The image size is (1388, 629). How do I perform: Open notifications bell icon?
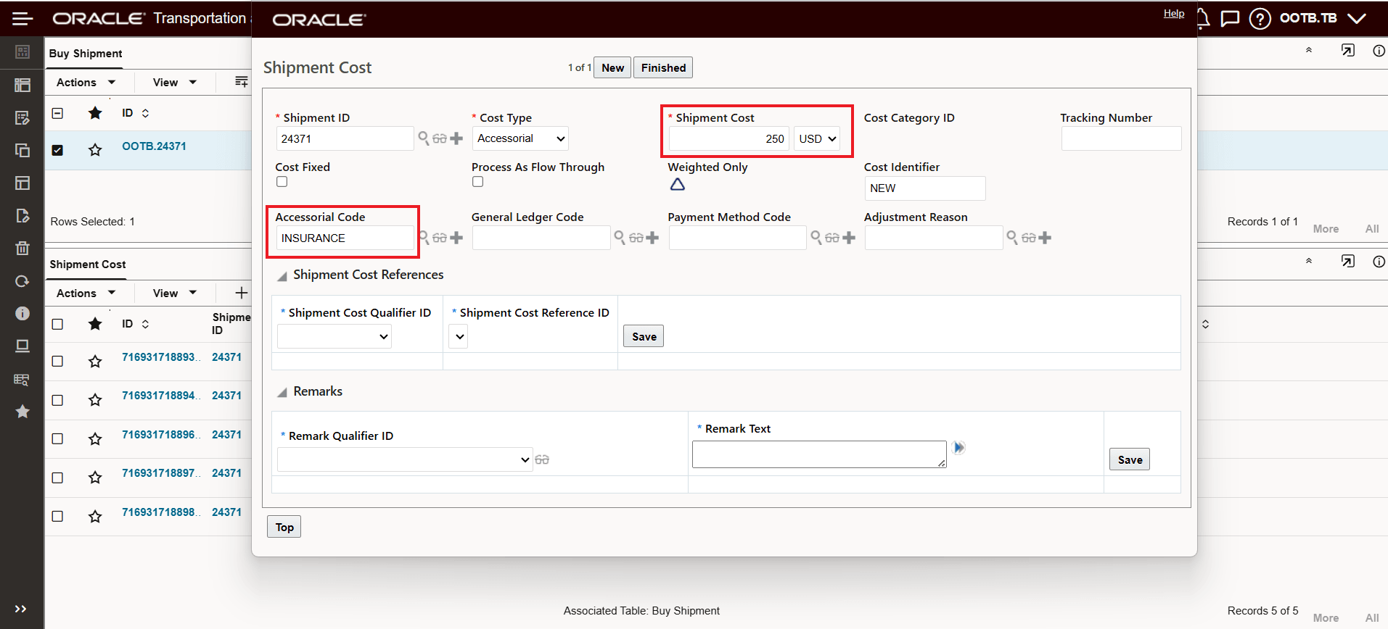pyautogui.click(x=1202, y=18)
